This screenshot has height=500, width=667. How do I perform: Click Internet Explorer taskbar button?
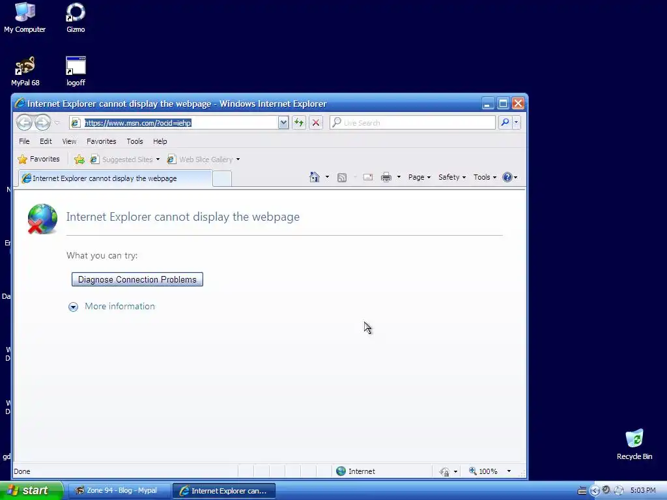(x=224, y=491)
